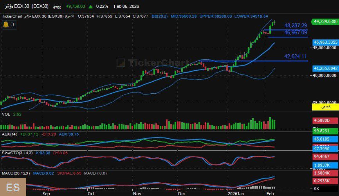Image resolution: width=339 pixels, height=196 pixels.
Task: Toggle the yellow خطي scale label
Action: tap(325, 107)
